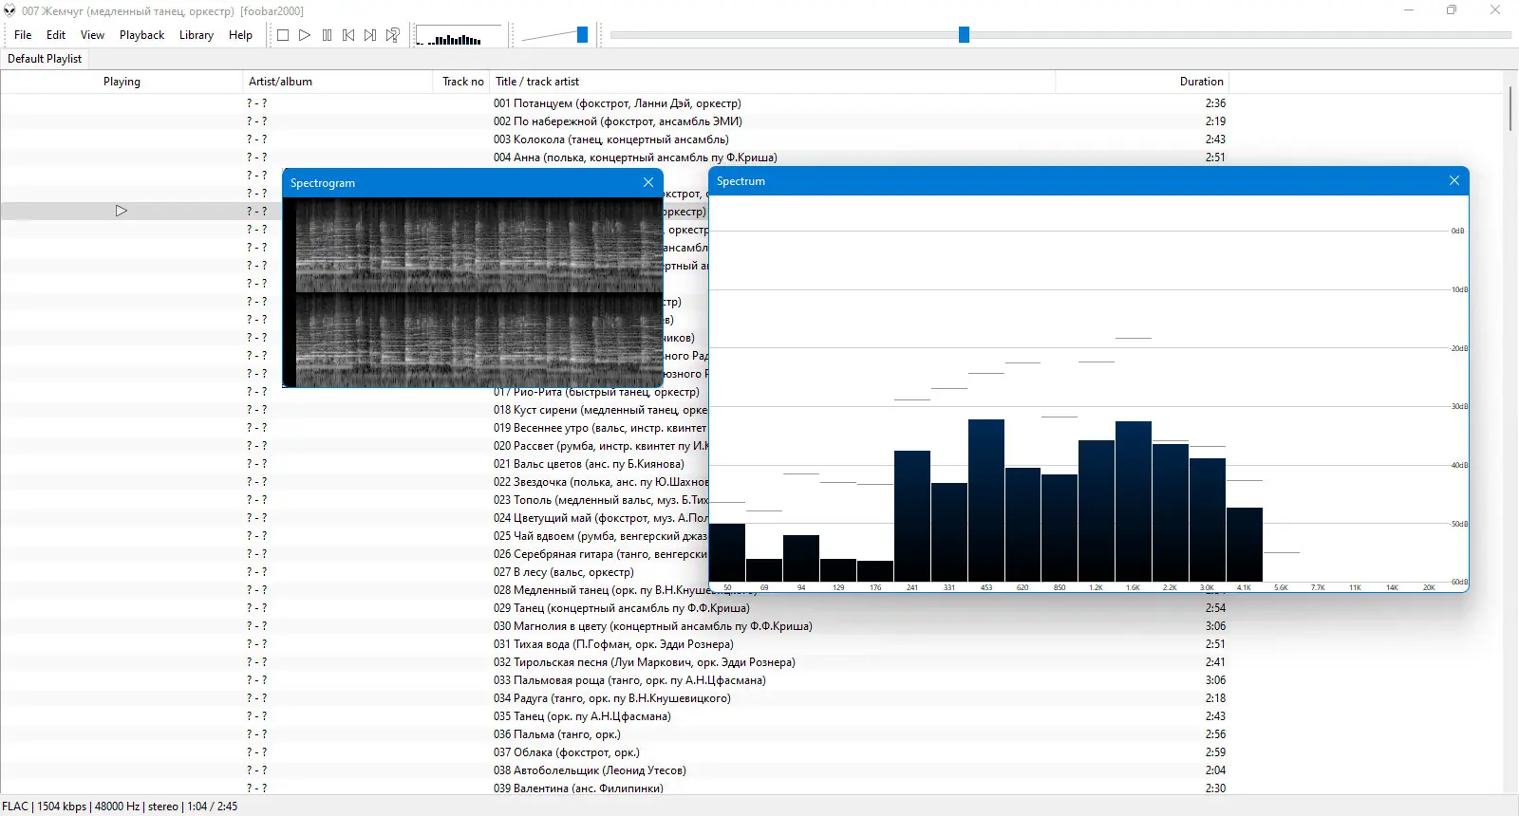The height and width of the screenshot is (816, 1519).
Task: Sort by the Track no column header
Action: tap(462, 82)
